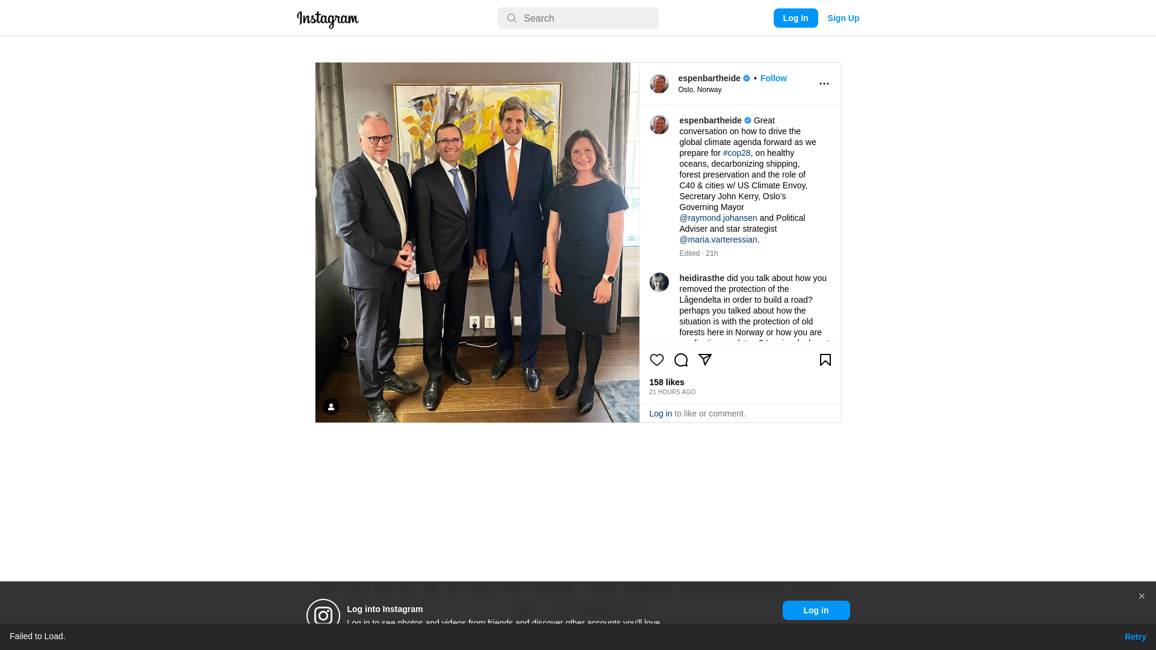Click the paper plane Share icon
This screenshot has height=650, width=1156.
point(705,360)
